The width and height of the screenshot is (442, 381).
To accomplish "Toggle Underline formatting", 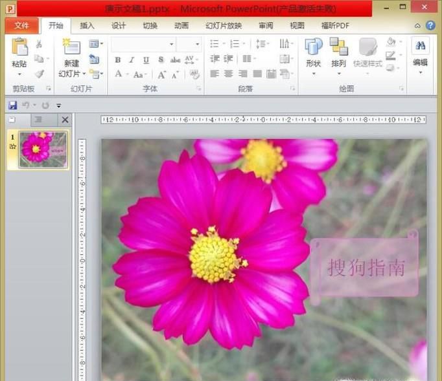I will (146, 60).
